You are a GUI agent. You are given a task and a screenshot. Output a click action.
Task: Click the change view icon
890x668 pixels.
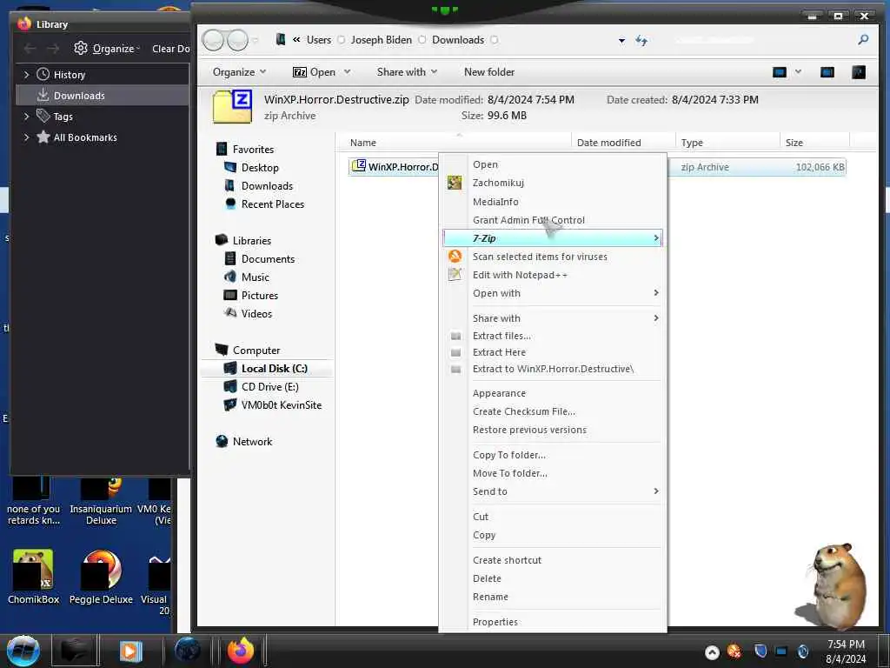point(780,72)
